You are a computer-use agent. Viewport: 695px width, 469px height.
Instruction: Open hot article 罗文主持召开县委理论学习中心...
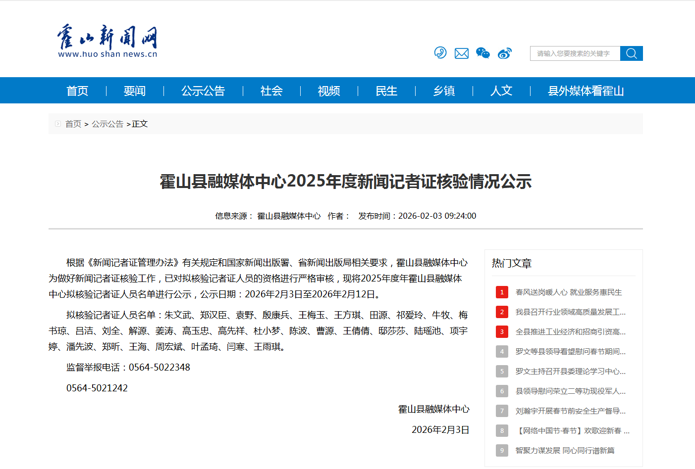571,372
